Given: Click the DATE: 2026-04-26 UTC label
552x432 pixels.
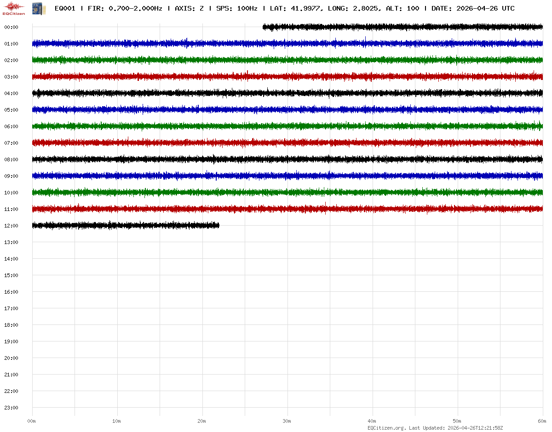Looking at the screenshot, I should tap(473, 8).
